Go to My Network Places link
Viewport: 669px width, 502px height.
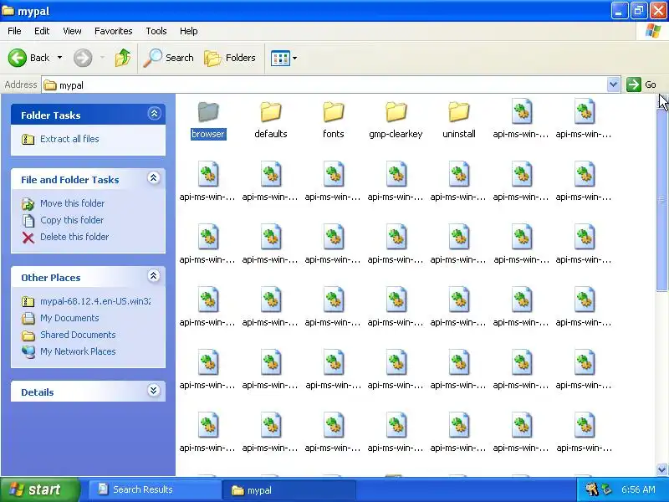(x=78, y=351)
